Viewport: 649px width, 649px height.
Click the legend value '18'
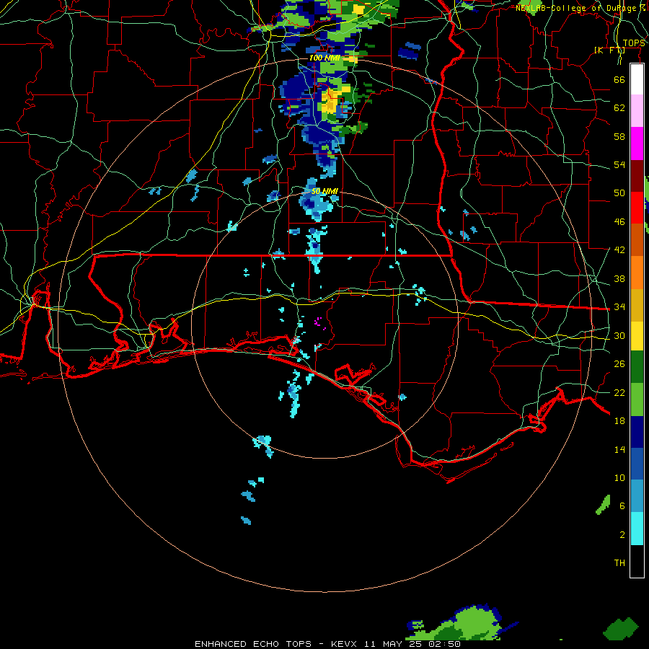(619, 421)
